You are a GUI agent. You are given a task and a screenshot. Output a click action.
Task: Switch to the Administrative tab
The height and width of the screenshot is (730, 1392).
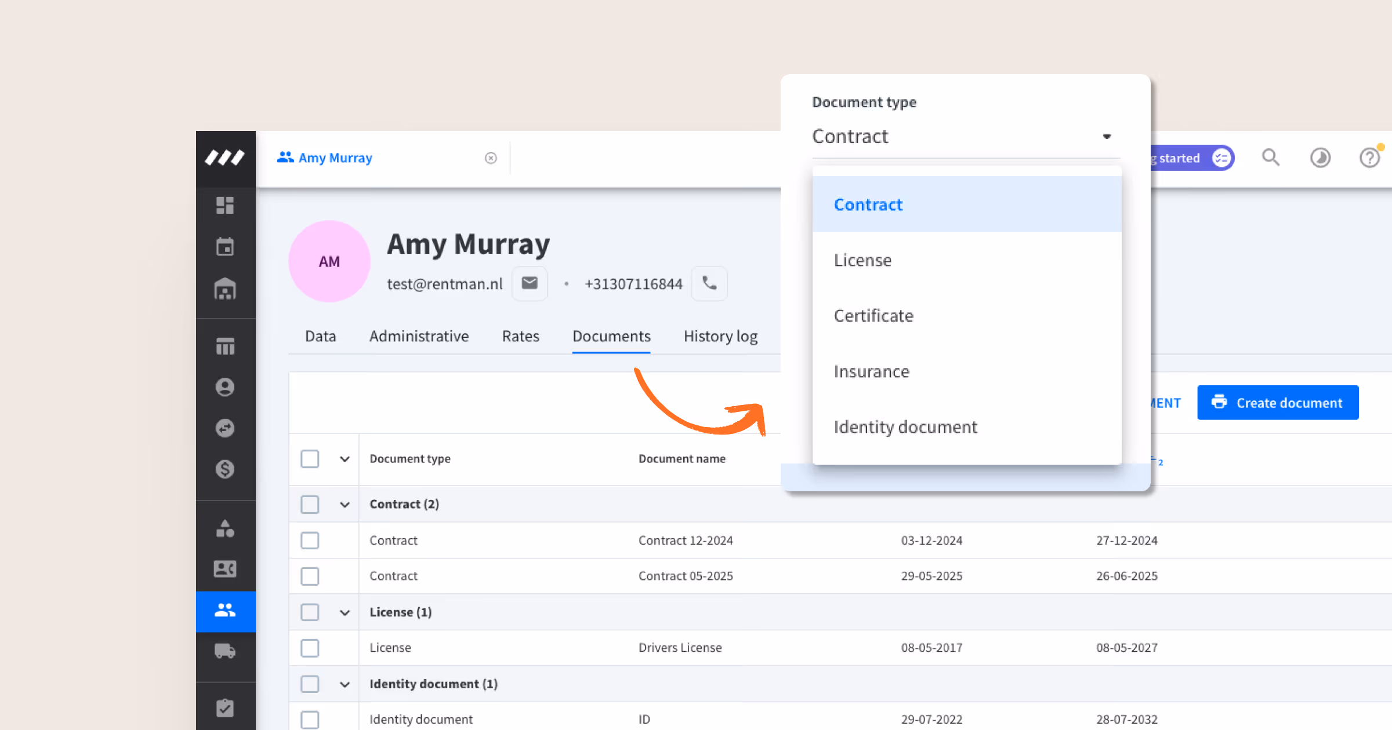(419, 336)
